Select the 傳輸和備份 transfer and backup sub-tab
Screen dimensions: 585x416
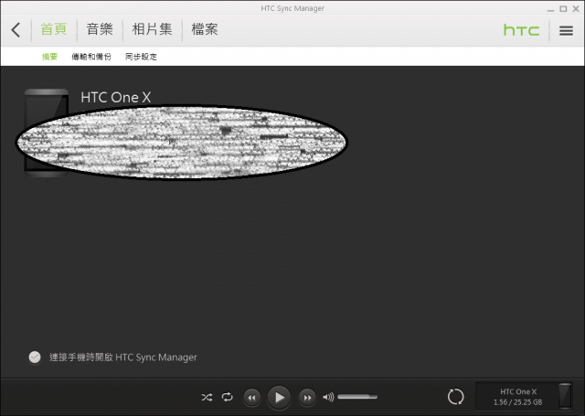click(x=91, y=57)
